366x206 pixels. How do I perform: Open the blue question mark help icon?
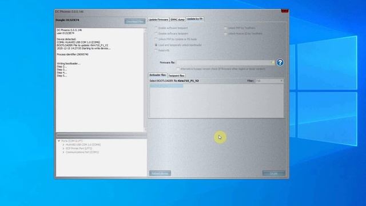[x=280, y=62]
